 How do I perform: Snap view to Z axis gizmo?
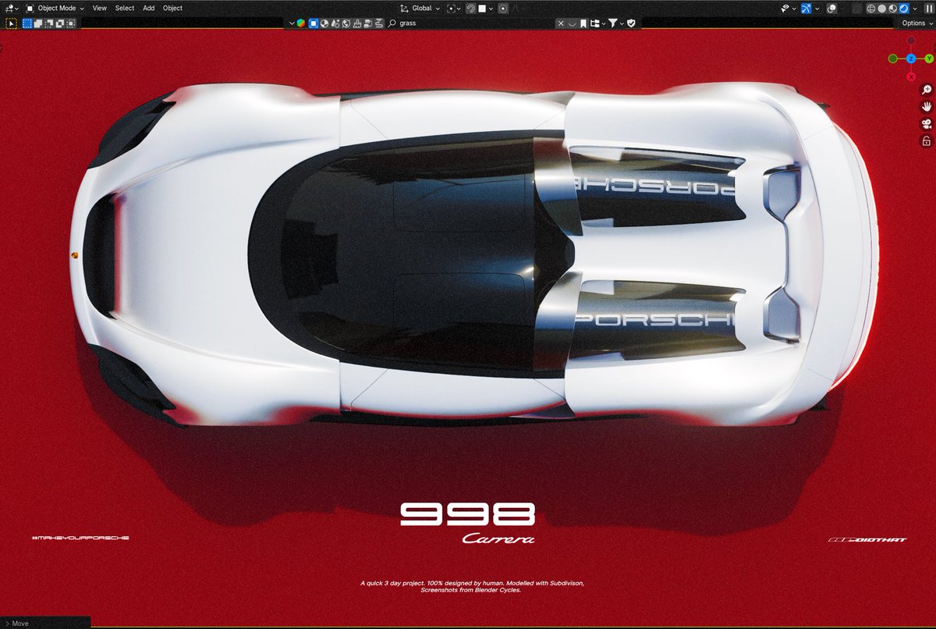point(910,59)
